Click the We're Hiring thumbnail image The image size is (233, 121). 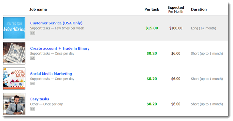[14, 28]
